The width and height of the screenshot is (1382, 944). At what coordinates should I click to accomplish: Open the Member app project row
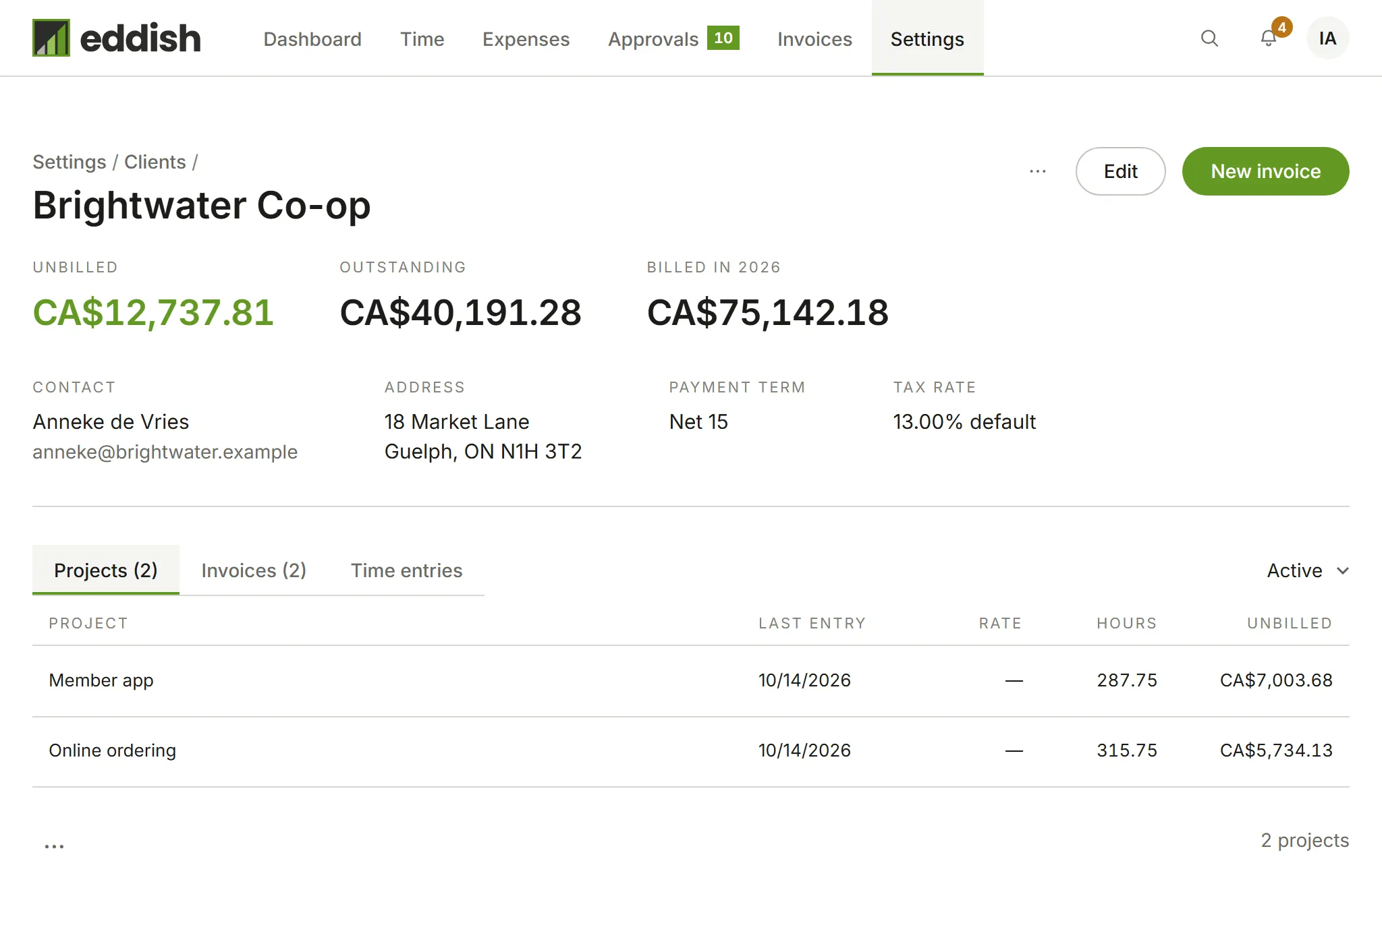691,680
